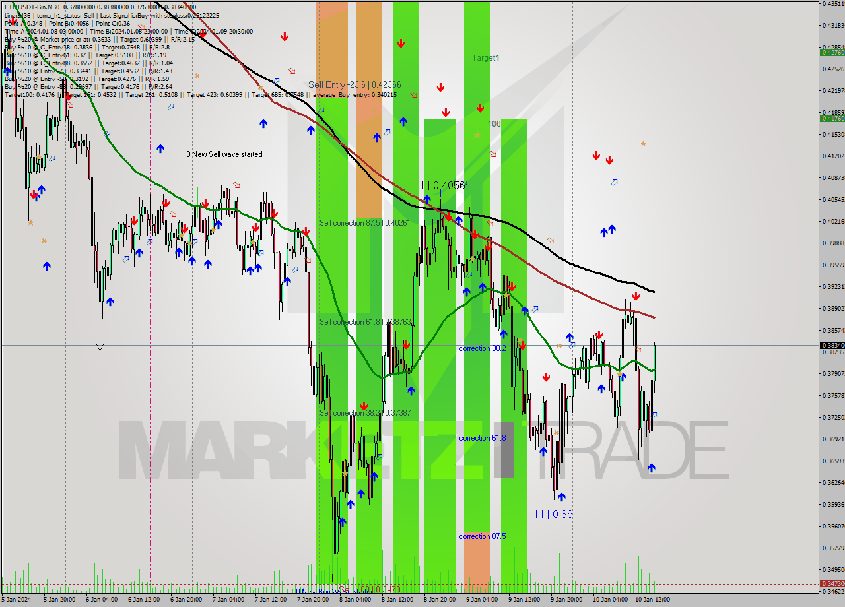
Task: Click the '7 Jan 04:00' time axis label
Action: (x=228, y=600)
